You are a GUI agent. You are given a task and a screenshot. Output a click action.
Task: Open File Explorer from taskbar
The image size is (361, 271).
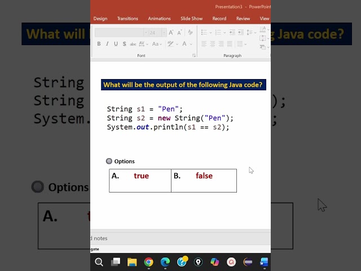tap(132, 262)
